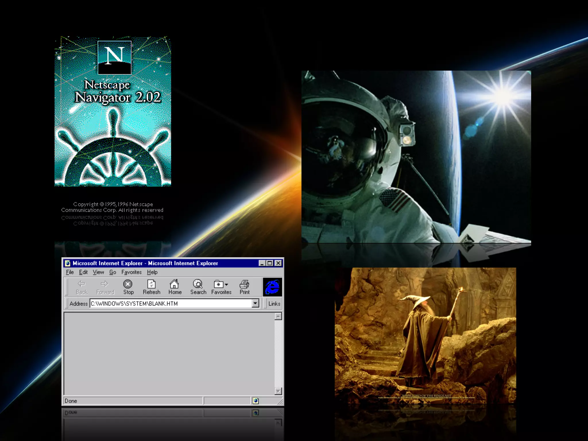Open the Favorites menu in menu bar
The width and height of the screenshot is (588, 441).
tap(131, 272)
